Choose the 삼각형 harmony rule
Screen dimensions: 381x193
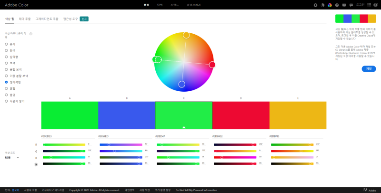click(11, 57)
